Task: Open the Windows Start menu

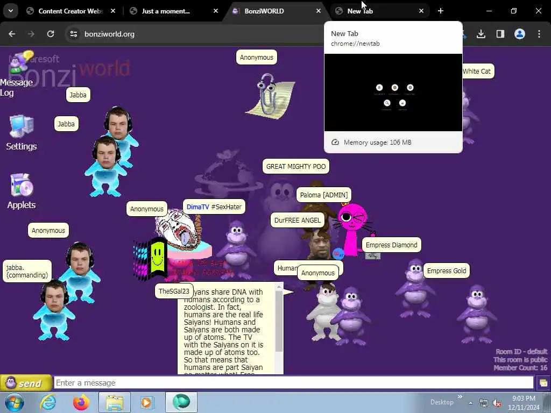Action: tap(15, 402)
